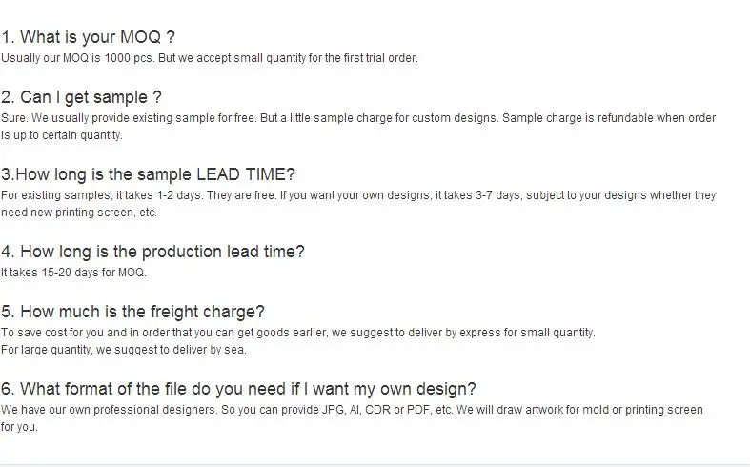Click the 'deliver by sea' answer line
Image resolution: width=750 pixels, height=467 pixels.
[x=124, y=350]
